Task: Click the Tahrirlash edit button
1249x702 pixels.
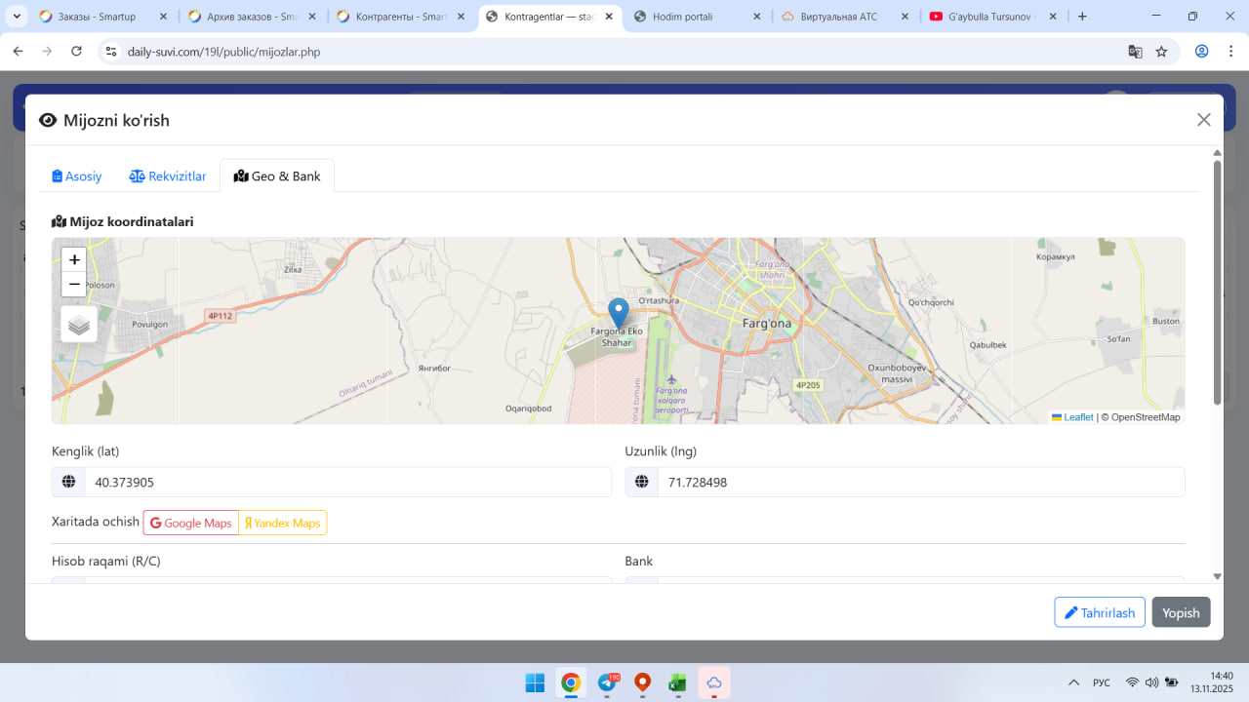Action: (1099, 612)
